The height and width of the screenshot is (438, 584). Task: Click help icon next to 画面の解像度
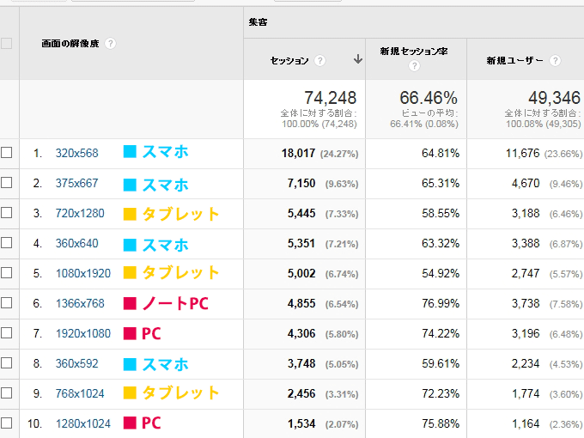110,44
